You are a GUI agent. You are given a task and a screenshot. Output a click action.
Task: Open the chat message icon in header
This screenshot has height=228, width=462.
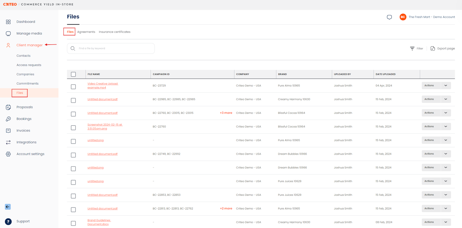pos(389,17)
